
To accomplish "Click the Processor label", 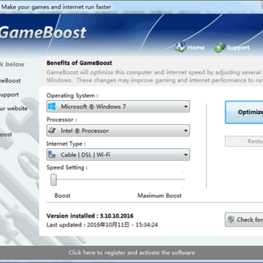I will (x=61, y=120).
